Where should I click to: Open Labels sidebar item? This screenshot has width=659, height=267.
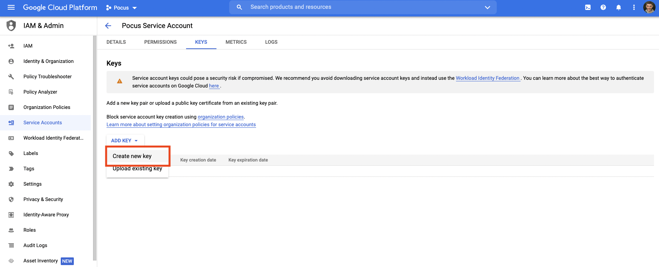[x=45, y=153]
